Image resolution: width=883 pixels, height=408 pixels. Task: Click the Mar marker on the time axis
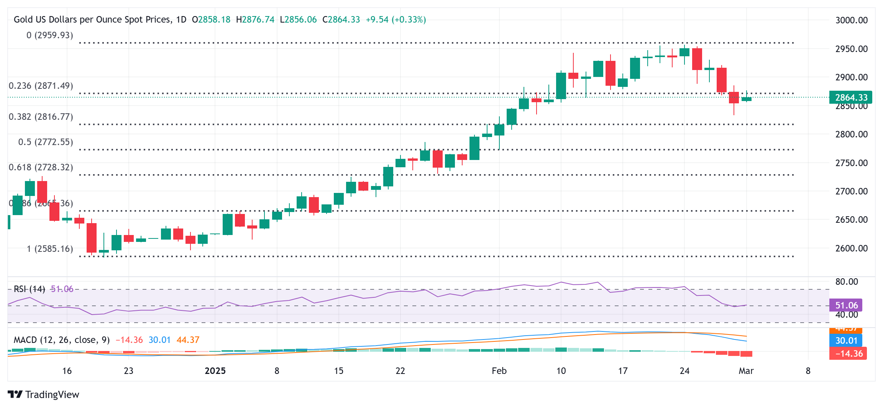click(x=746, y=371)
